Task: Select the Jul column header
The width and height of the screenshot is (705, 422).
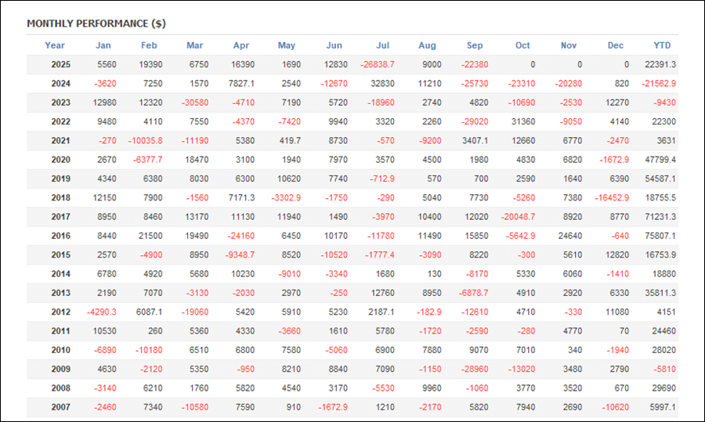Action: 382,45
